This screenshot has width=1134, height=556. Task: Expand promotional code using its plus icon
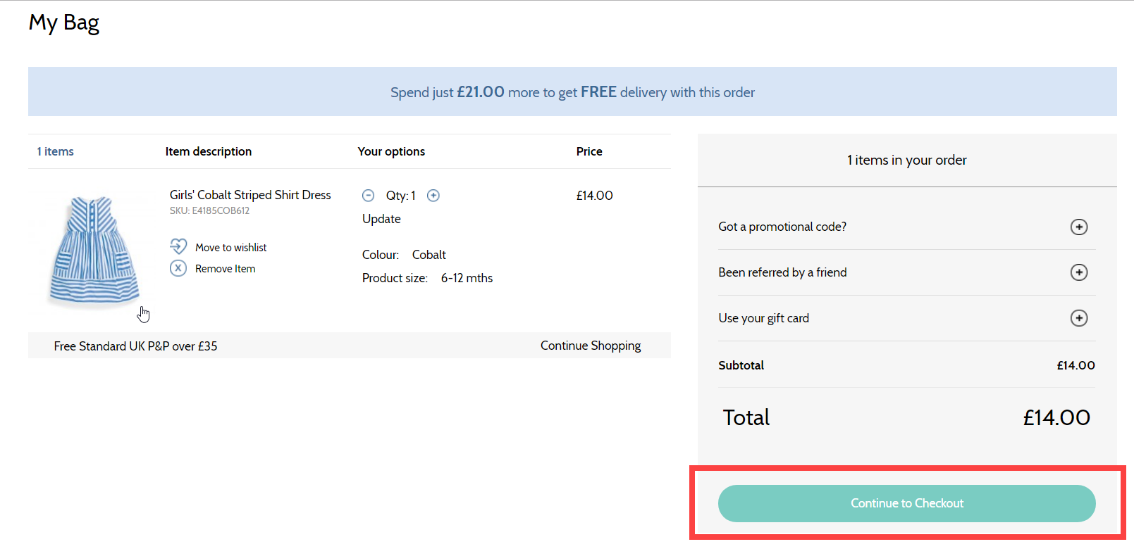(1078, 227)
